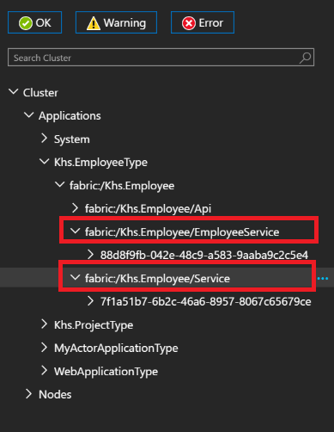
Task: Collapse the Applications node
Action: 29,115
